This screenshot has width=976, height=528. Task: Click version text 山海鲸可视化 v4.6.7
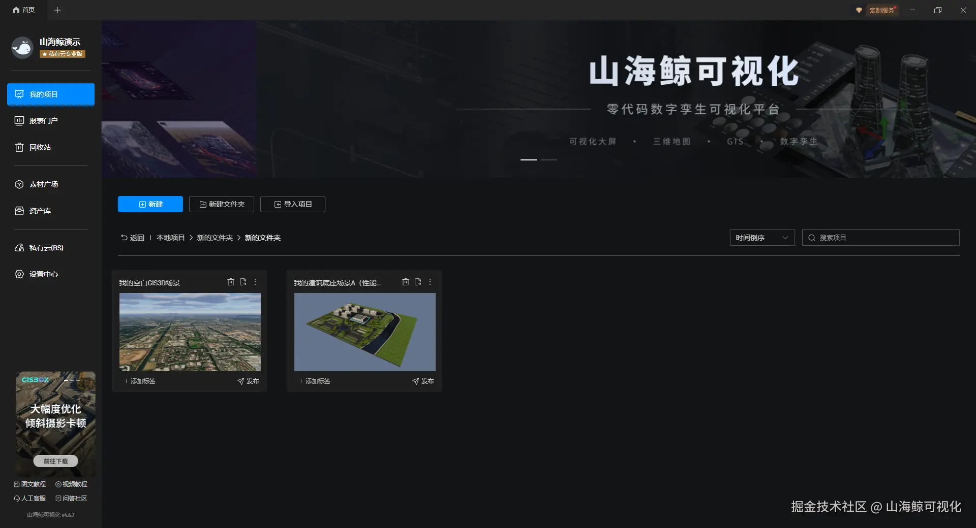point(51,515)
